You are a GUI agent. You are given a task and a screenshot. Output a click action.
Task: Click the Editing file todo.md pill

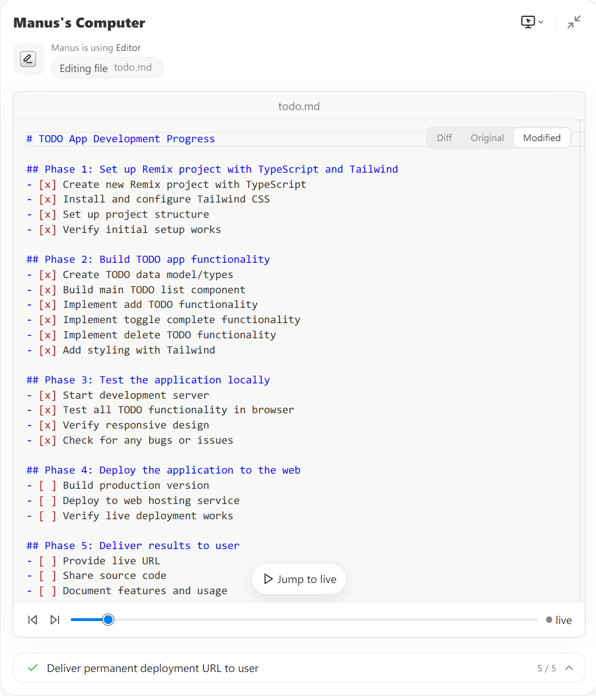coord(107,68)
